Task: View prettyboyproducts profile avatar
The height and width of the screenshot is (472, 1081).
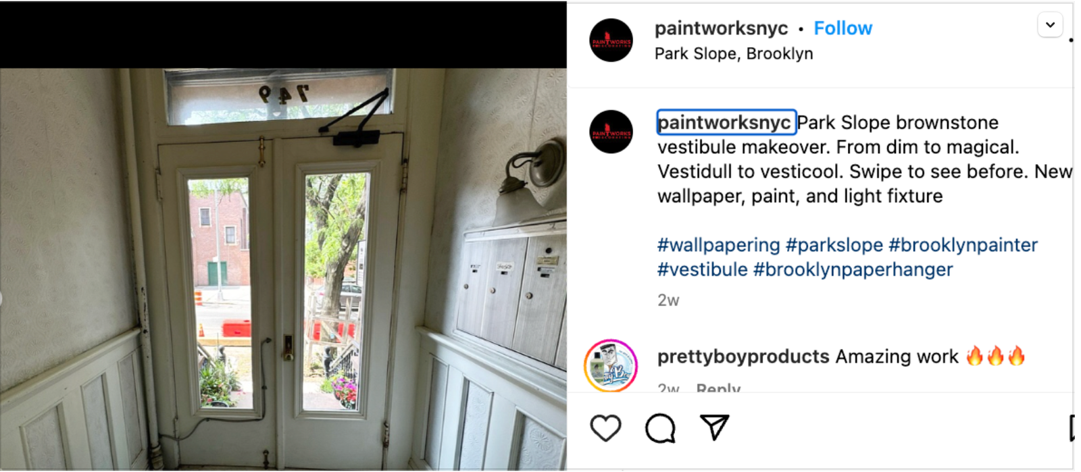Action: [x=611, y=365]
